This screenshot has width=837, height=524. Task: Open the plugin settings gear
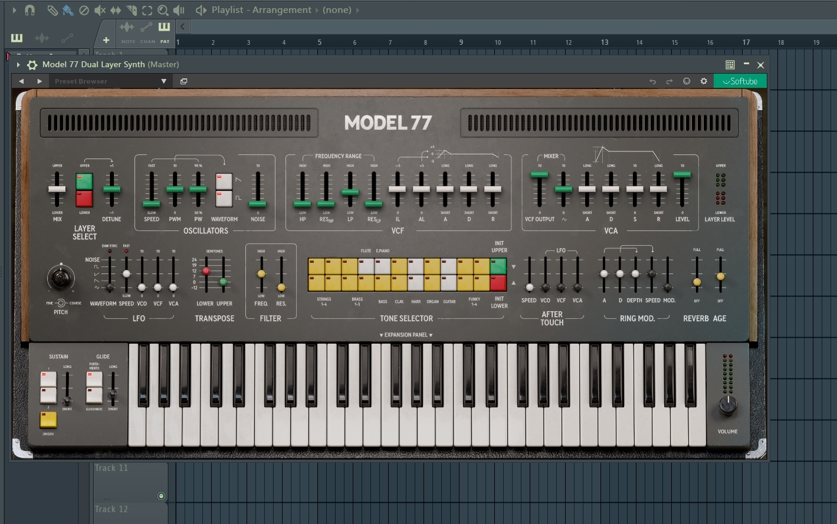[703, 81]
